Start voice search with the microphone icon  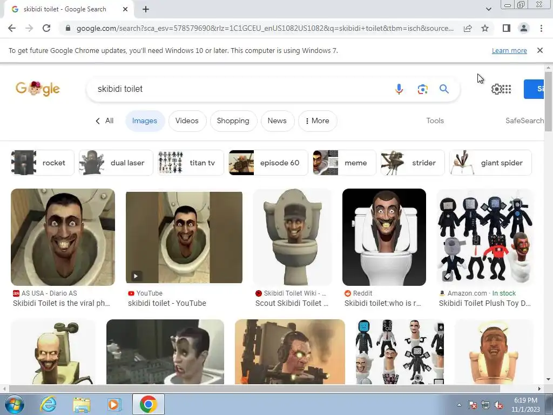click(399, 89)
